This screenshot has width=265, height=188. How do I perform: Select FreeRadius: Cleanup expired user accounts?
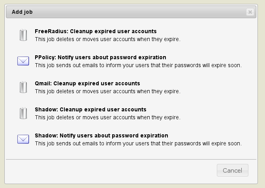(x=96, y=31)
